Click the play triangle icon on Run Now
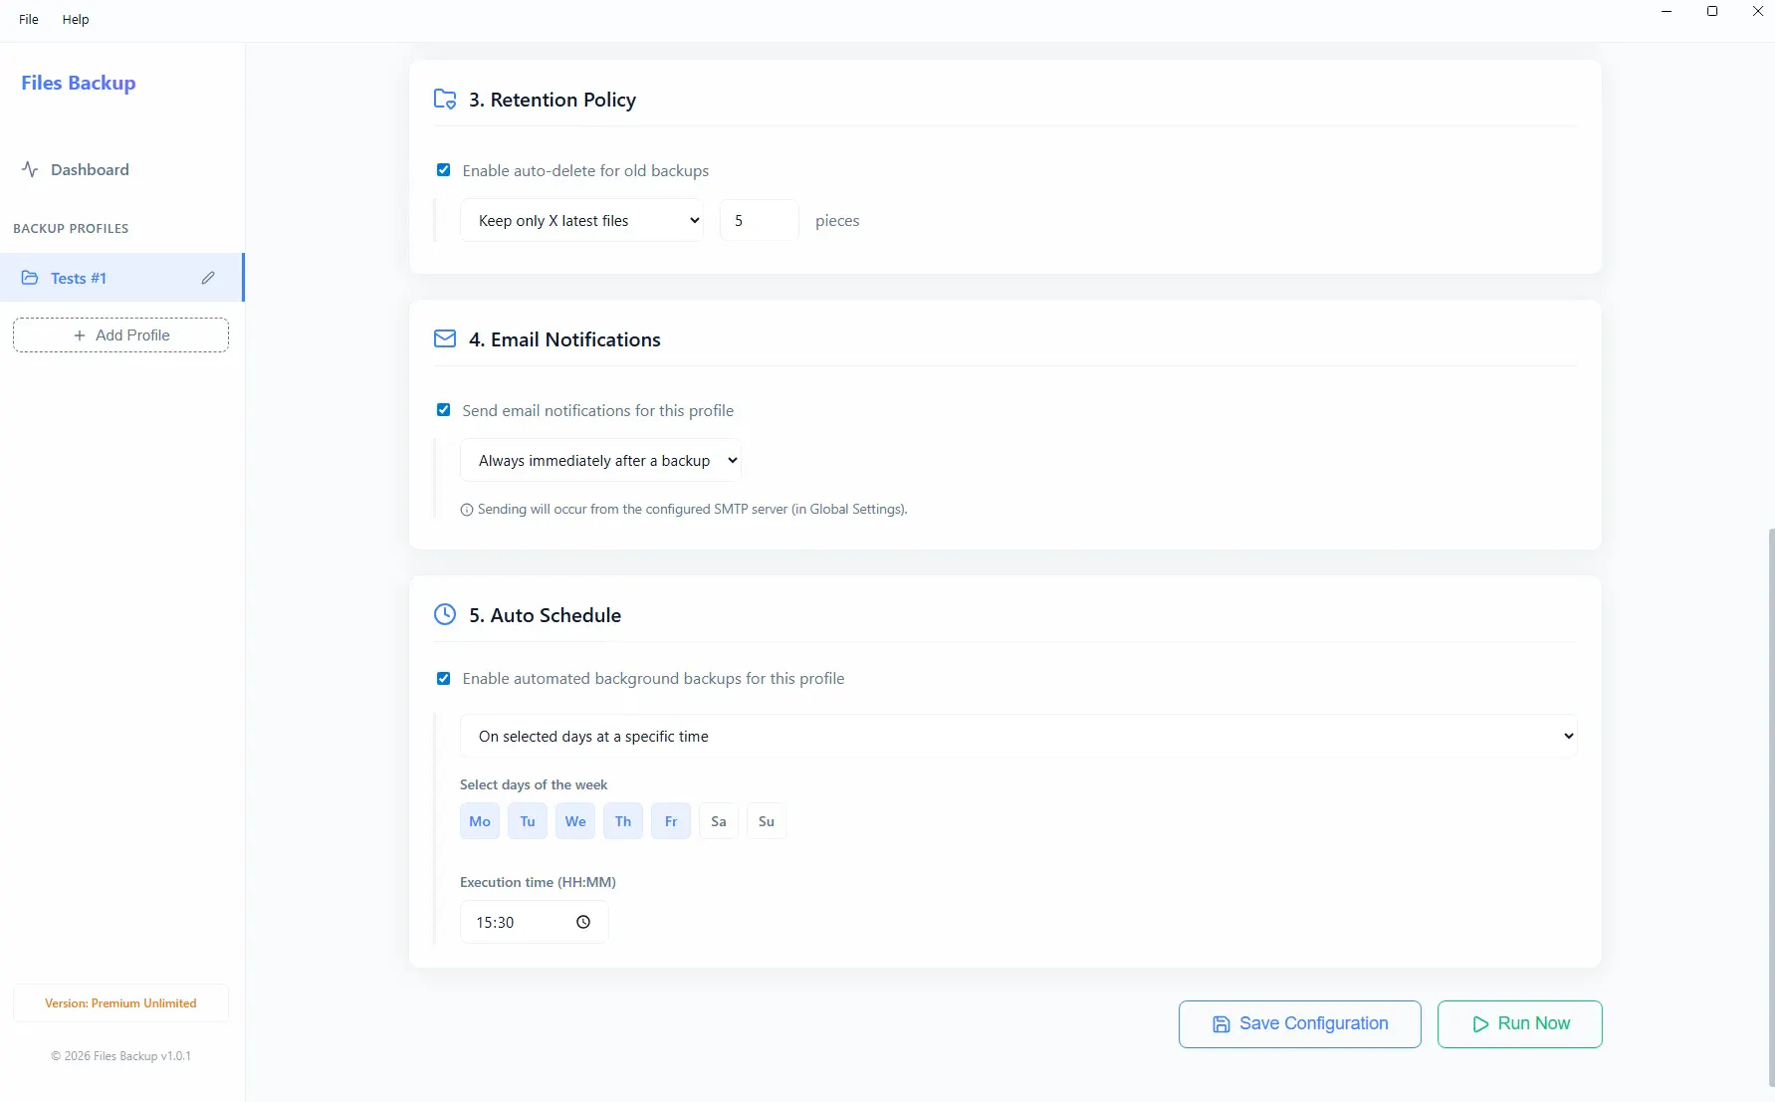Viewport: 1775px width, 1102px height. click(x=1480, y=1024)
